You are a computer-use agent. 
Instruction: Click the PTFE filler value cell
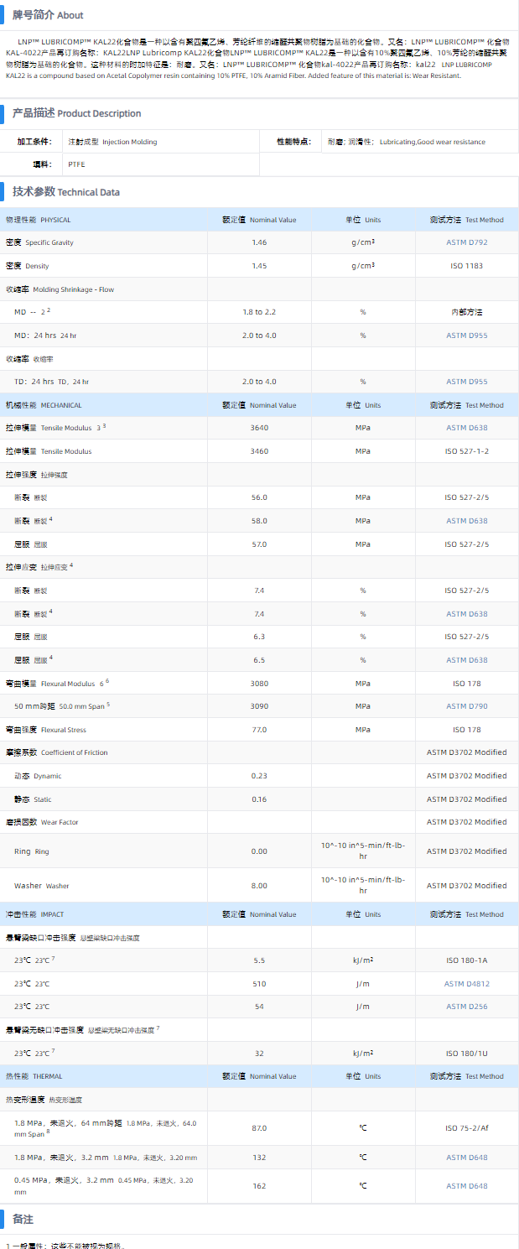pos(77,164)
